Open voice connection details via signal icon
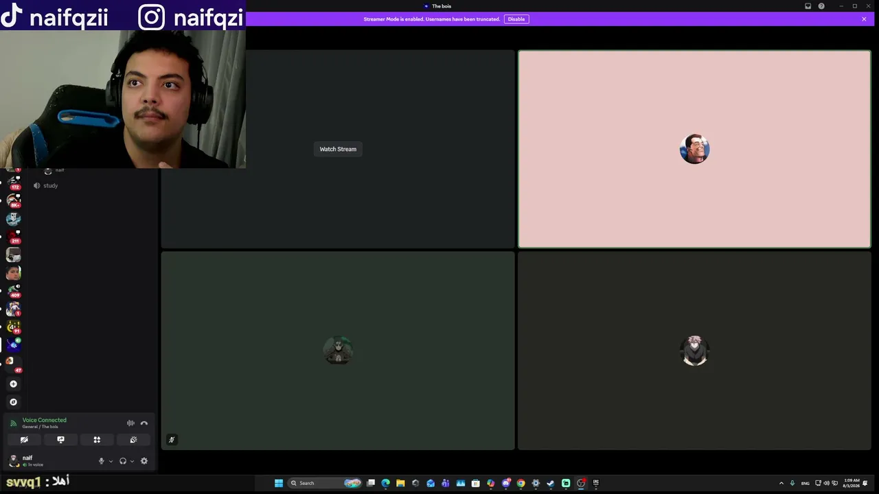This screenshot has height=494, width=879. (x=13, y=423)
